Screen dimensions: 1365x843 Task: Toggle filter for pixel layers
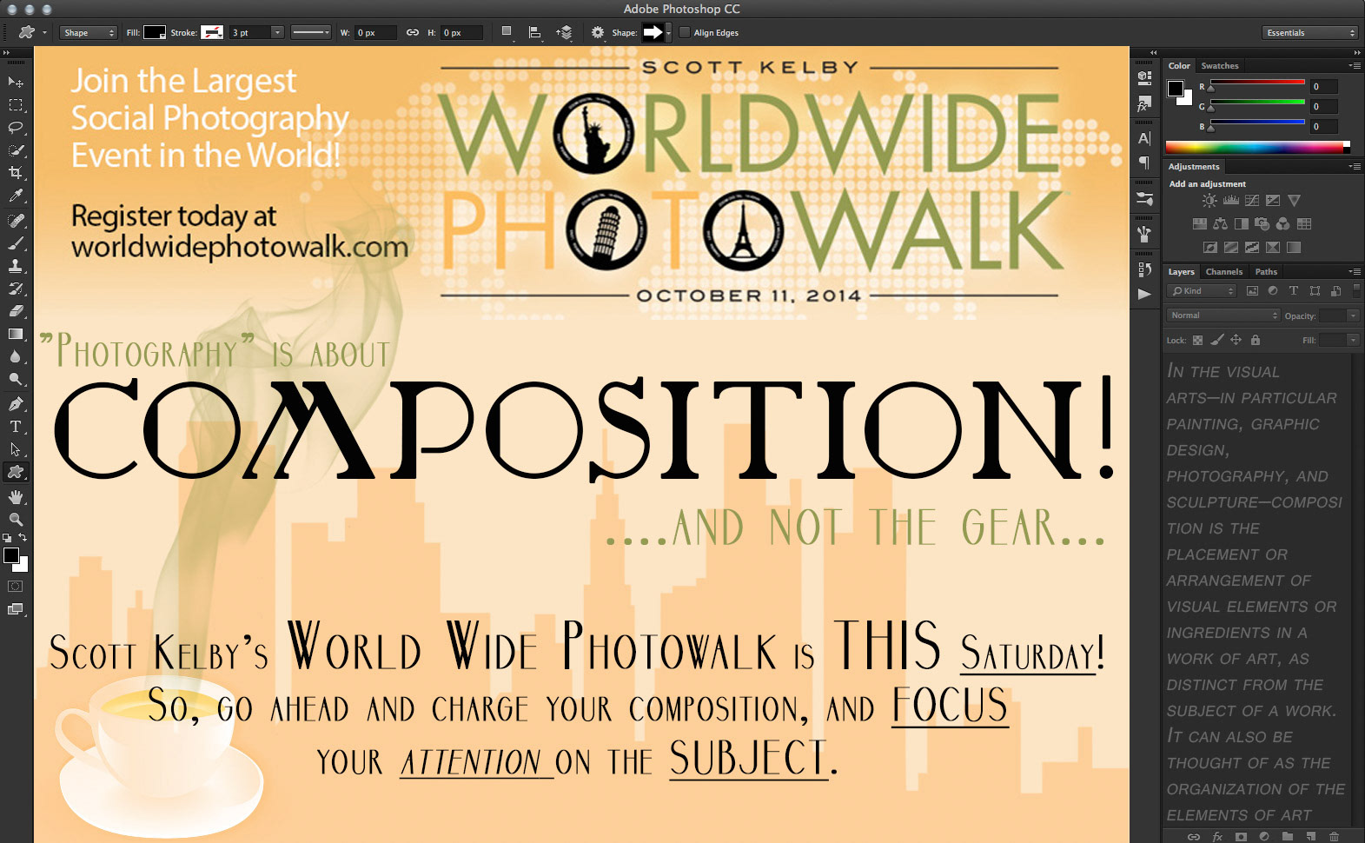1252,291
